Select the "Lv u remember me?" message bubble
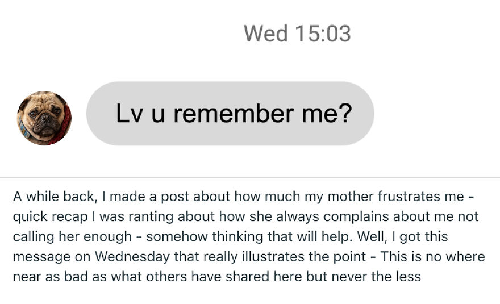 coord(230,114)
